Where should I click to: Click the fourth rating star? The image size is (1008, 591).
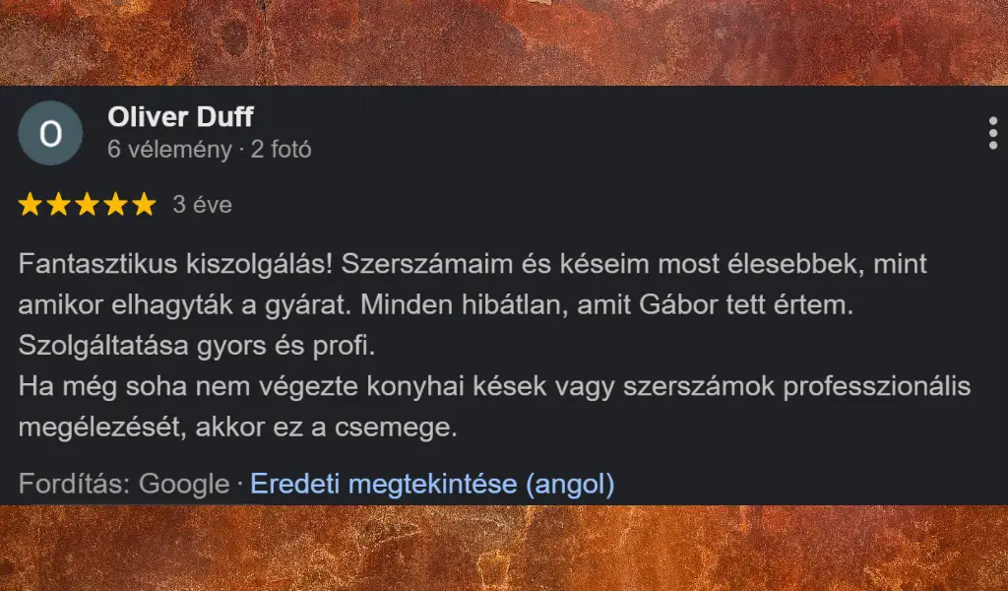(x=114, y=204)
